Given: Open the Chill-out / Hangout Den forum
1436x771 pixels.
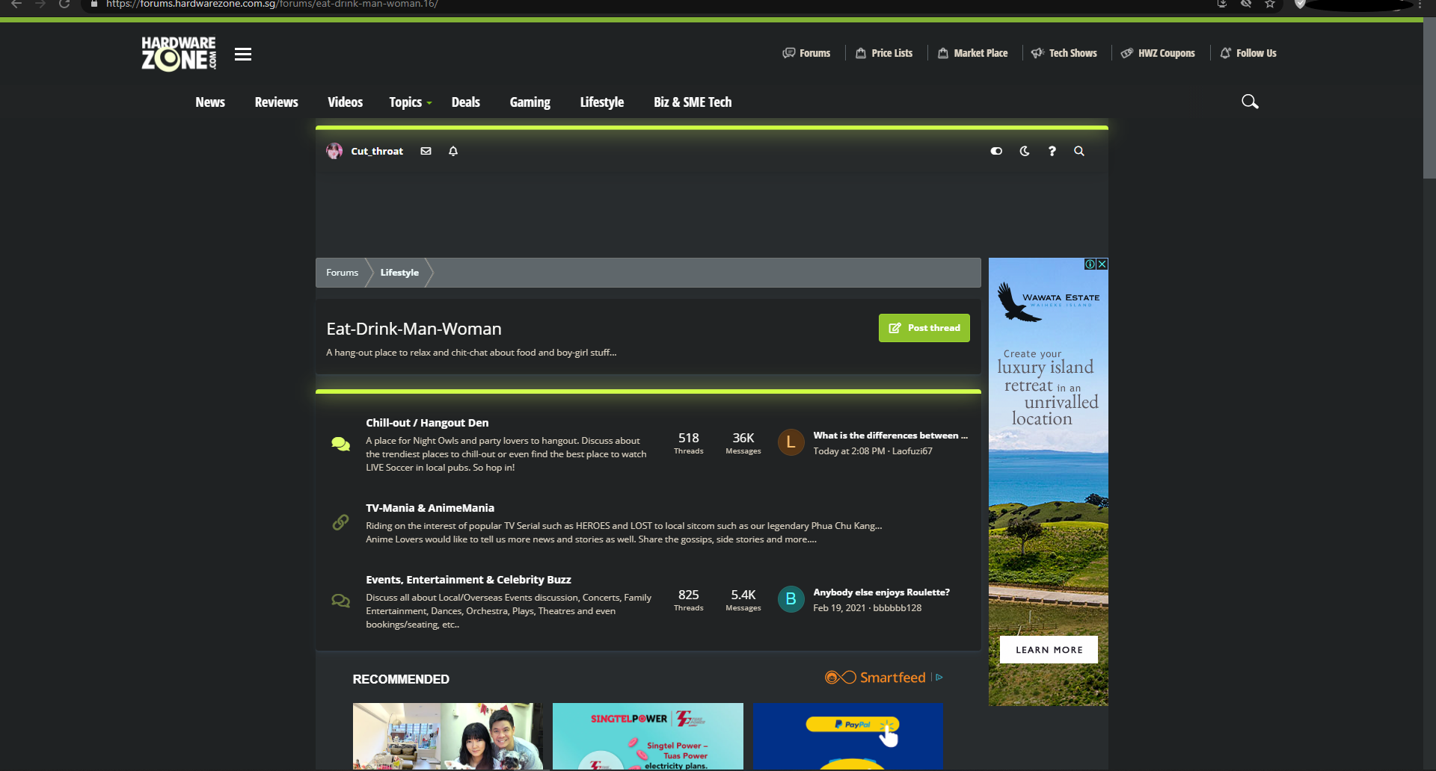Looking at the screenshot, I should pyautogui.click(x=427, y=423).
